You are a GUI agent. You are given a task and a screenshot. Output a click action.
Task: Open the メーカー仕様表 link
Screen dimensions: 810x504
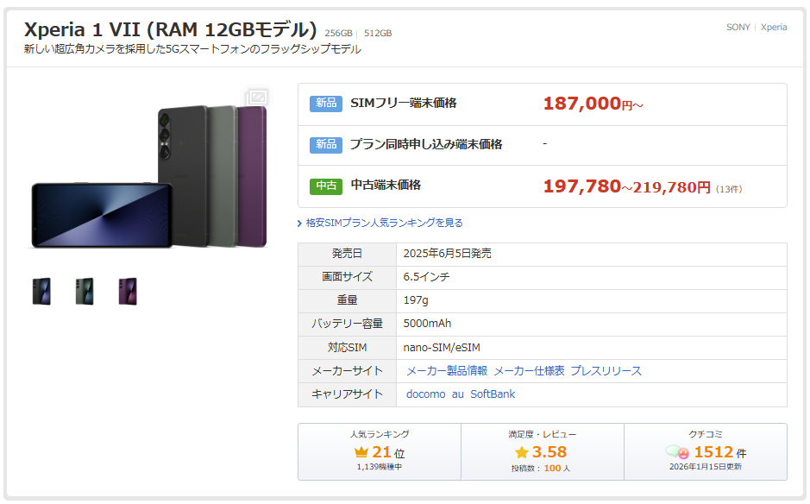pos(529,370)
